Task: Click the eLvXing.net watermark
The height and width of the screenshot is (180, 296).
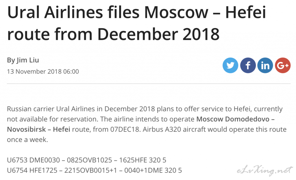Action: point(264,170)
